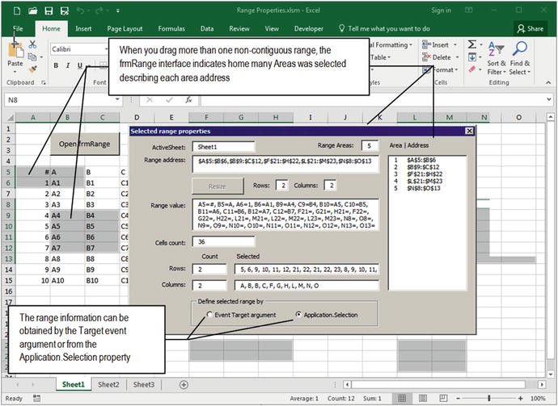Open the Page Layout ribbon tab
Image resolution: width=558 pixels, height=406 pixels.
[125, 29]
